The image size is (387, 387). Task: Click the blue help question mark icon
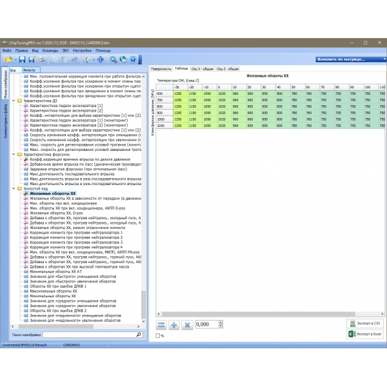[x=132, y=59]
